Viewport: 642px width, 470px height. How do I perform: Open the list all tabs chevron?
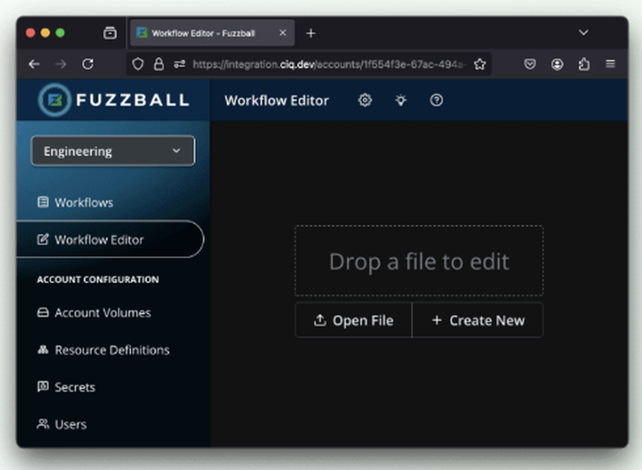click(x=584, y=32)
